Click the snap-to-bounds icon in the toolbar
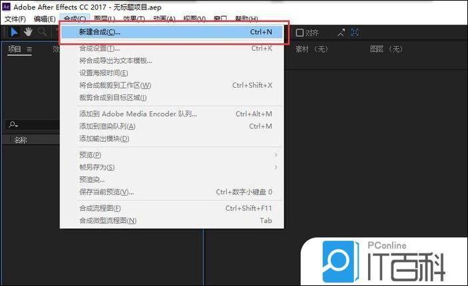This screenshot has height=286, width=468. (355, 32)
